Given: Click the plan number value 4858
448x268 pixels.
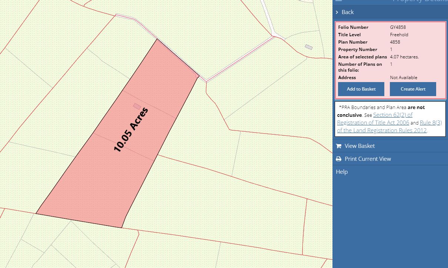Looking at the screenshot, I should pos(395,42).
